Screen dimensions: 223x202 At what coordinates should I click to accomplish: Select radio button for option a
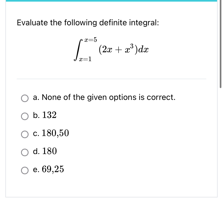pyautogui.click(x=25, y=99)
